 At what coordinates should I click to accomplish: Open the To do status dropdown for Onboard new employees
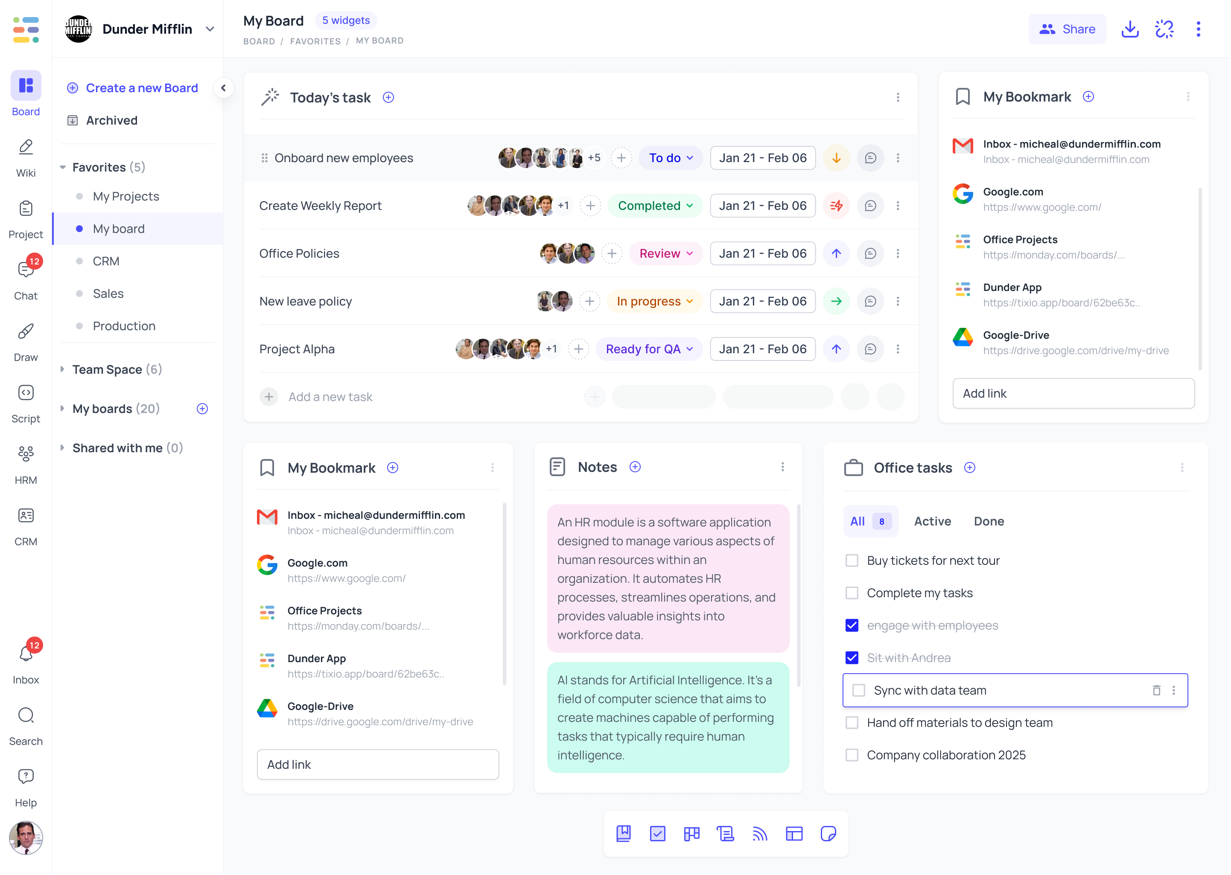pyautogui.click(x=671, y=158)
